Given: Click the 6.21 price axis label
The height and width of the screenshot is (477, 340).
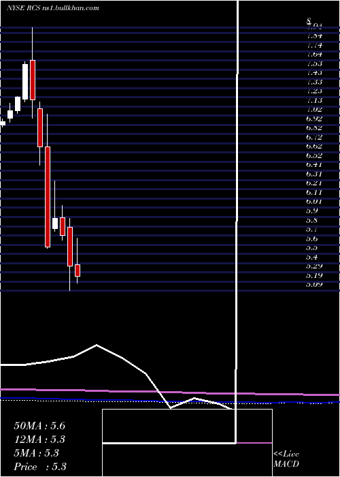Looking at the screenshot, I should [314, 183].
